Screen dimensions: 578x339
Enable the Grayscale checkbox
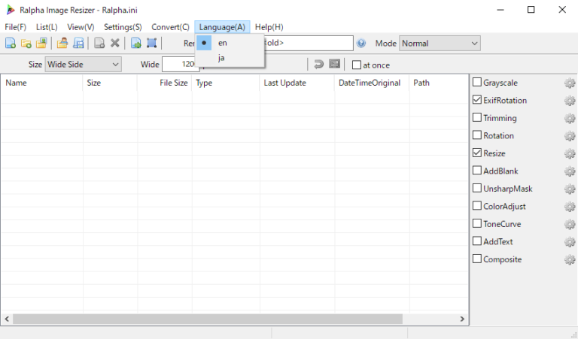click(x=477, y=83)
